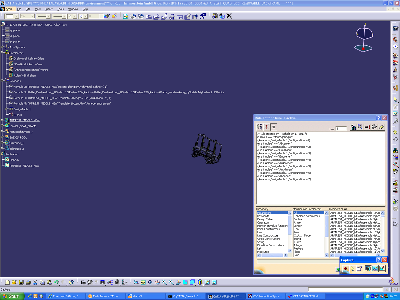
Task: Select ARMREST_MIDDLE_NEW body in tree
Action: pyautogui.click(x=24, y=120)
